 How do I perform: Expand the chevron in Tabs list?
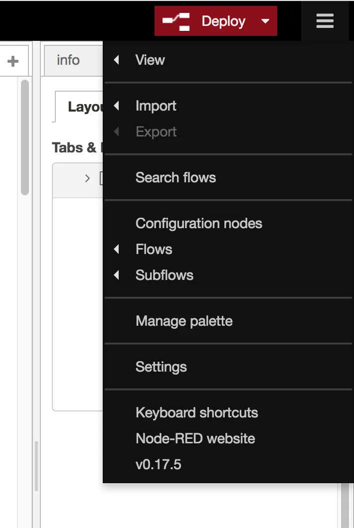(x=87, y=178)
